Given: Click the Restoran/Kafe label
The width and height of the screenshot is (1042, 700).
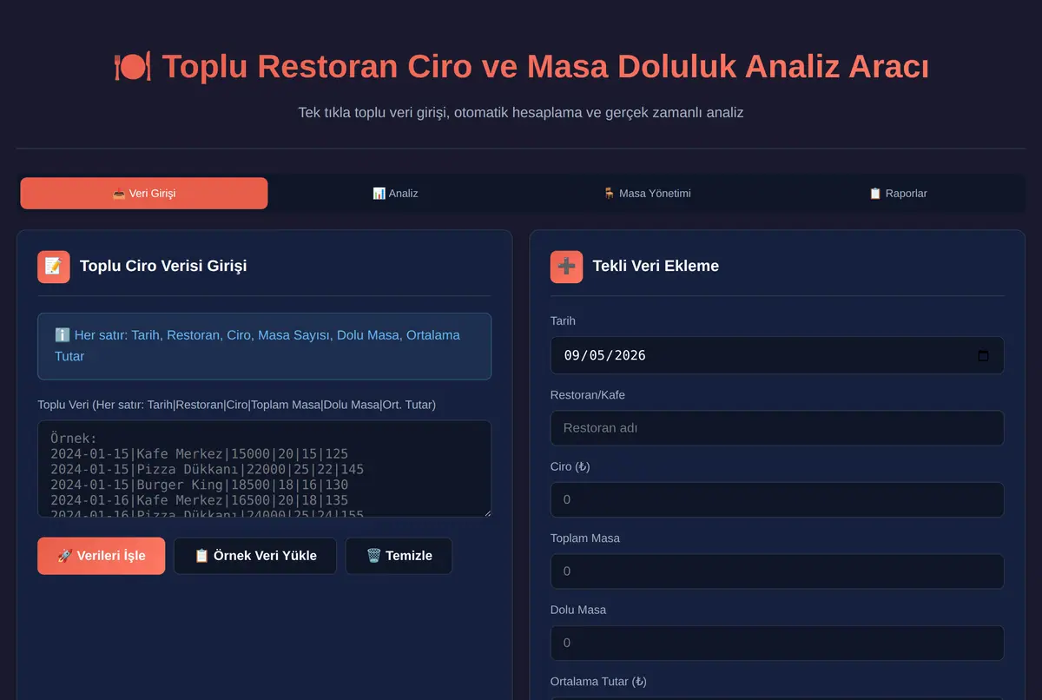Looking at the screenshot, I should [x=588, y=395].
